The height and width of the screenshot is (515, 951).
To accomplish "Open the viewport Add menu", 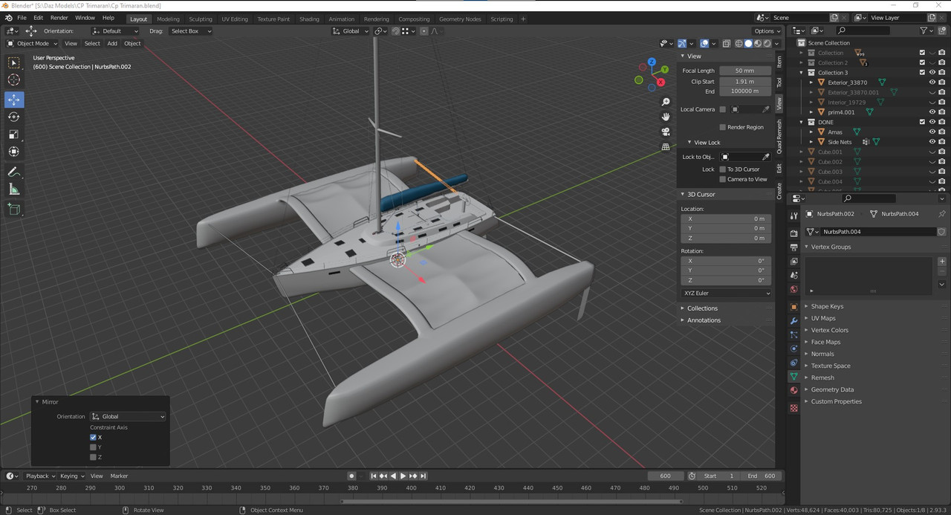I will pos(112,43).
